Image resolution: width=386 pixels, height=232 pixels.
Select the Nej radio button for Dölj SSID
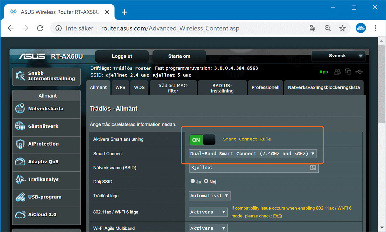[206, 181]
